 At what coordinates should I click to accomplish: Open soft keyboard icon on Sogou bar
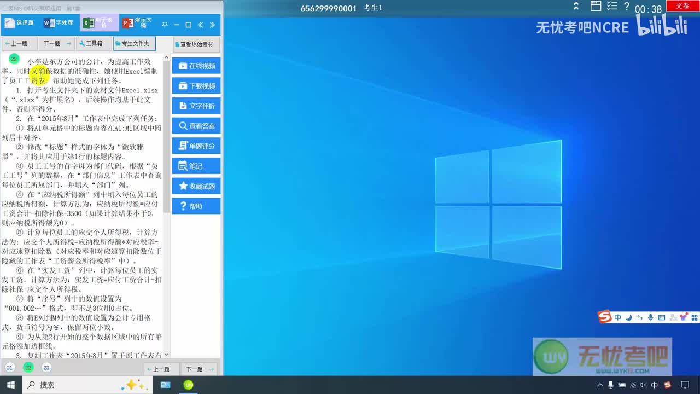(662, 317)
